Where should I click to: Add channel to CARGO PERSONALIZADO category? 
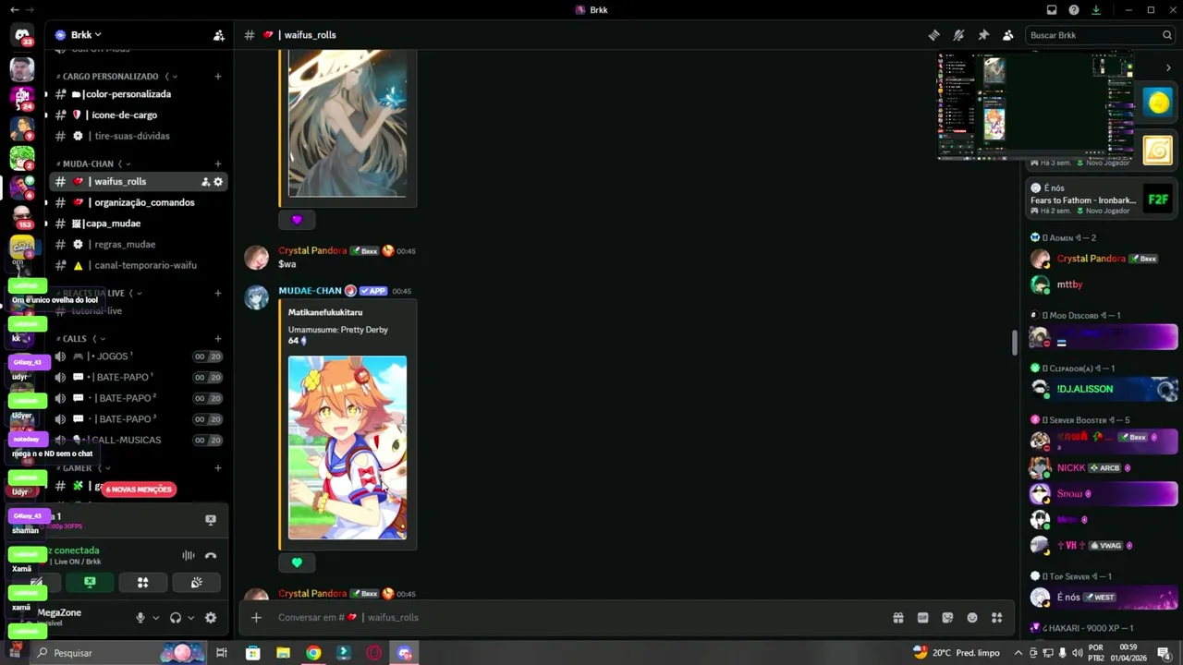point(218,76)
